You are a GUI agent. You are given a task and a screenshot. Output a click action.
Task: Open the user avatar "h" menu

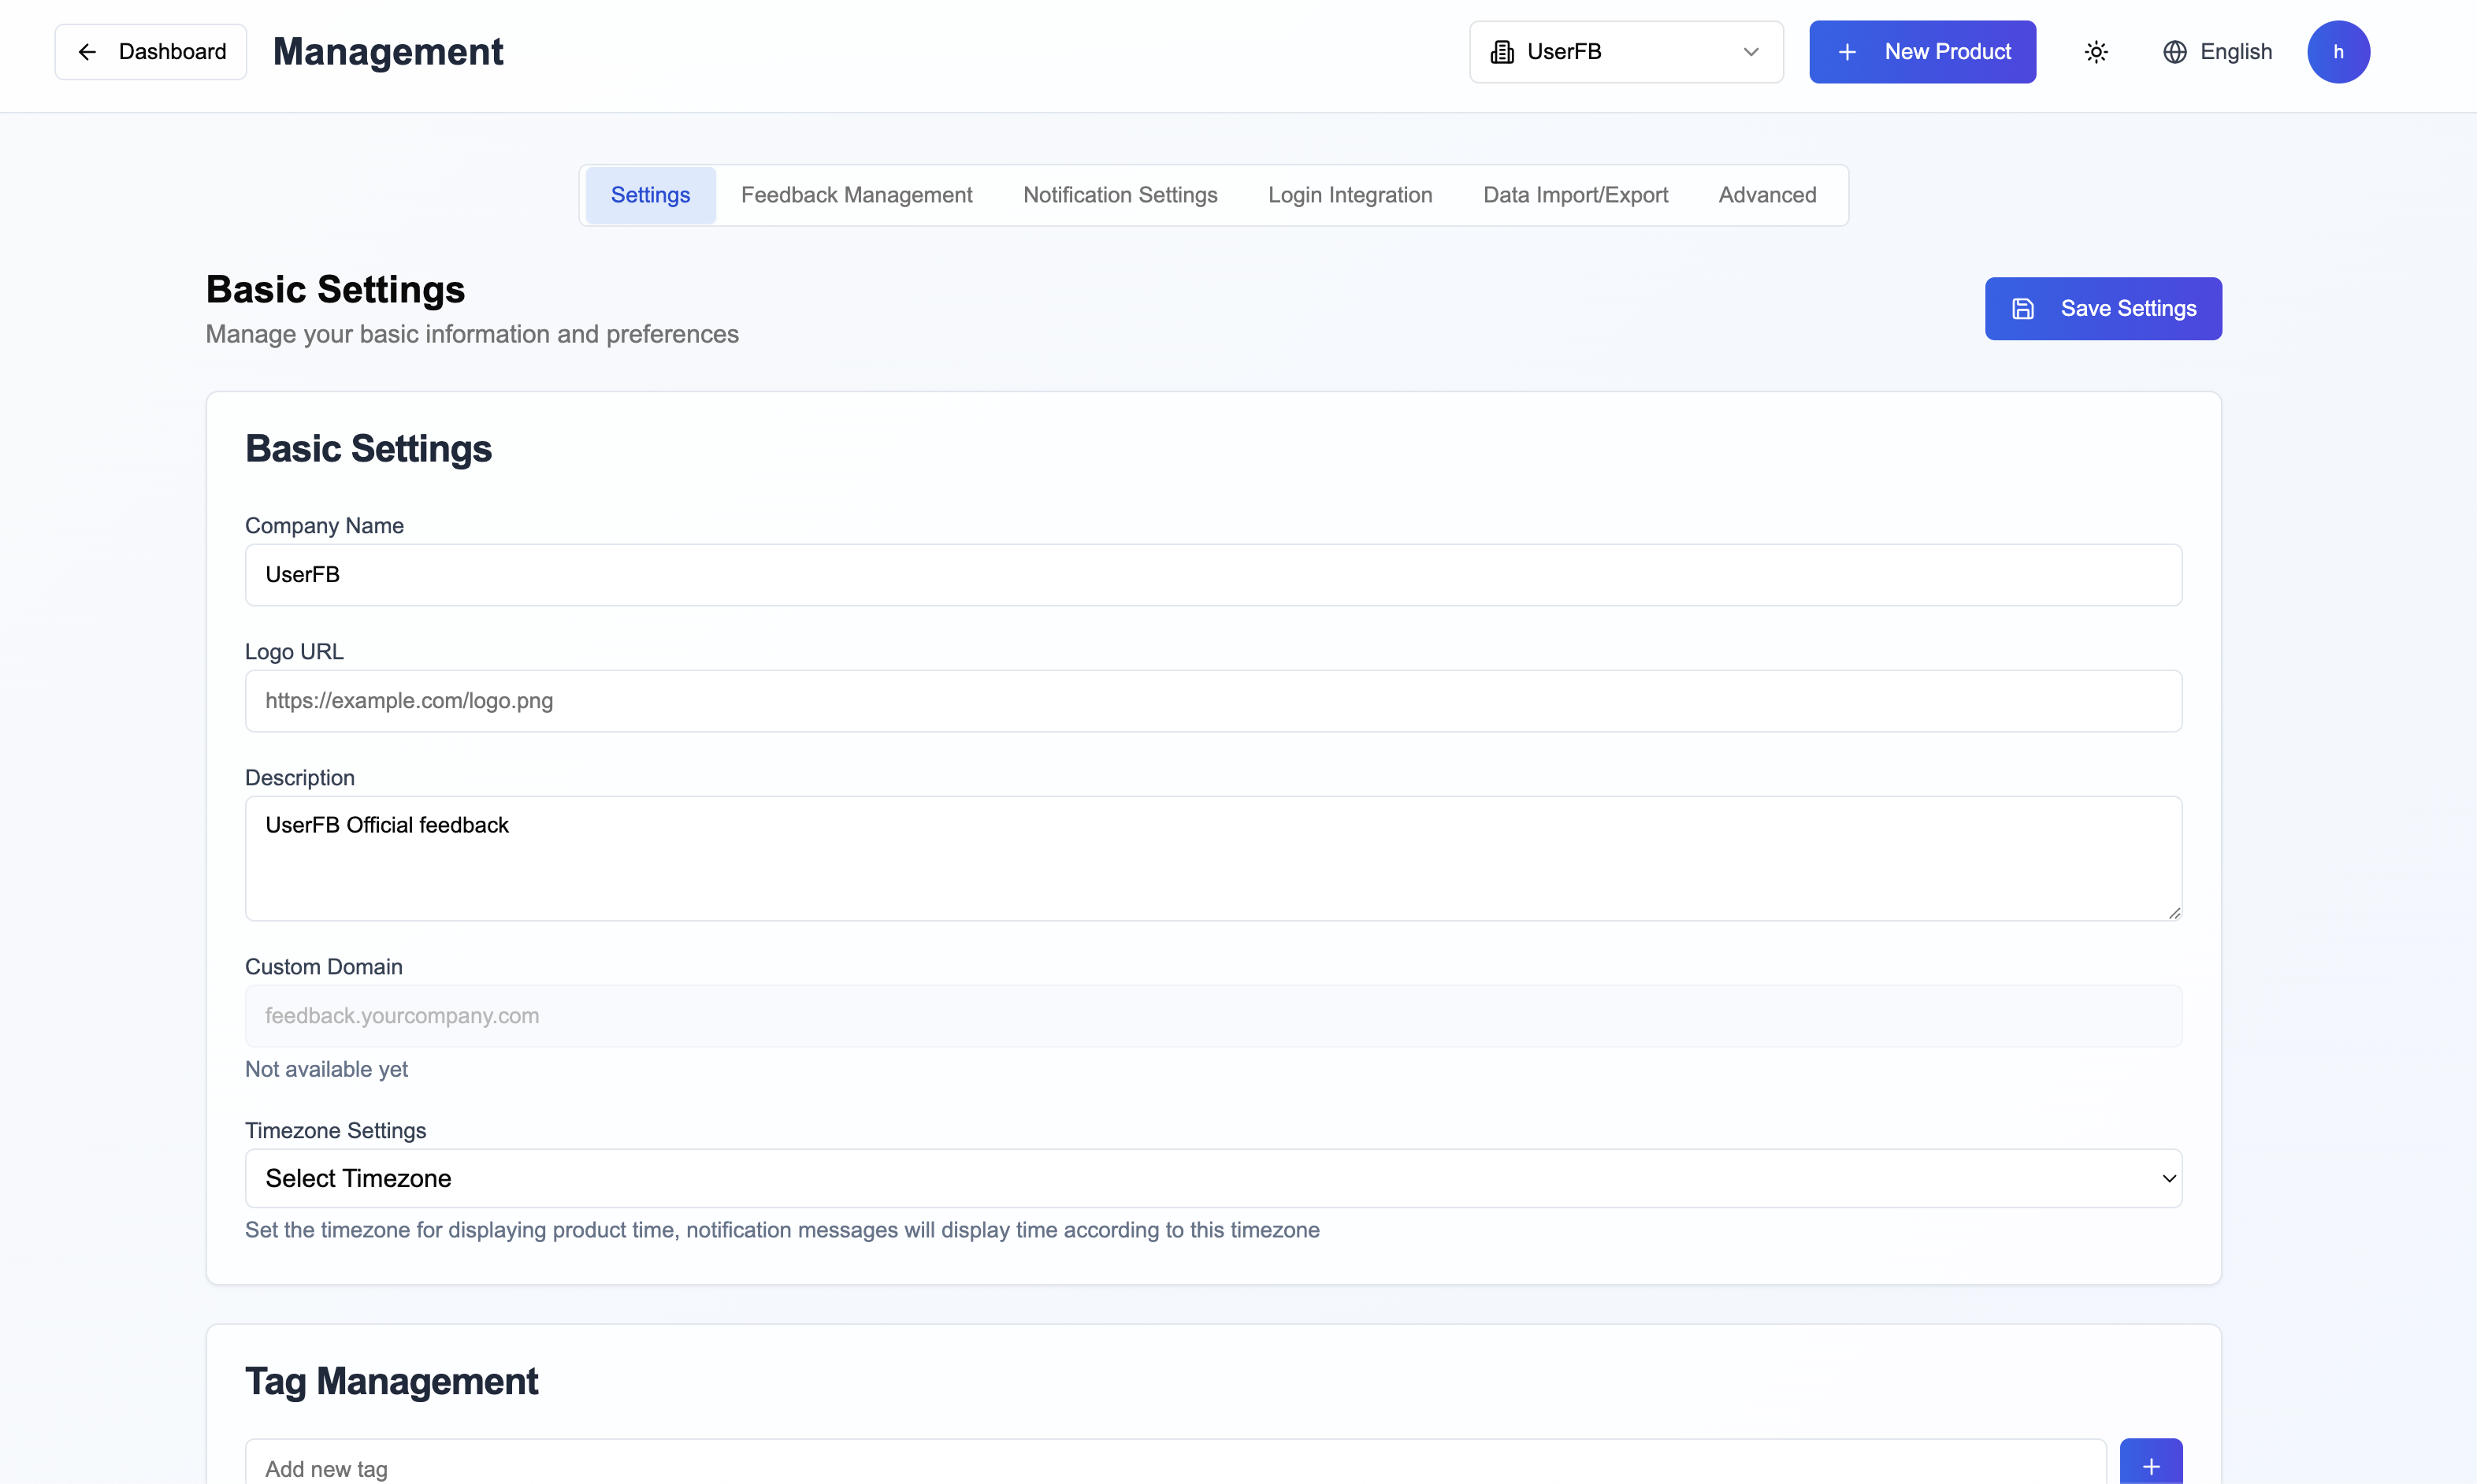(2337, 52)
